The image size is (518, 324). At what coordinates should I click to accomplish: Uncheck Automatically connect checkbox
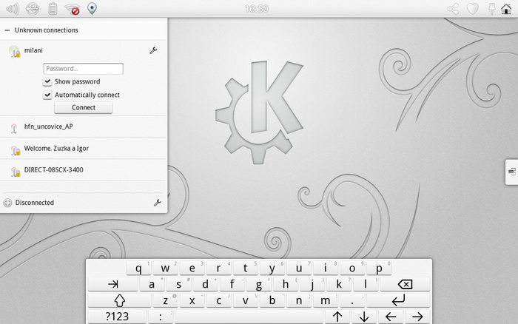click(47, 95)
